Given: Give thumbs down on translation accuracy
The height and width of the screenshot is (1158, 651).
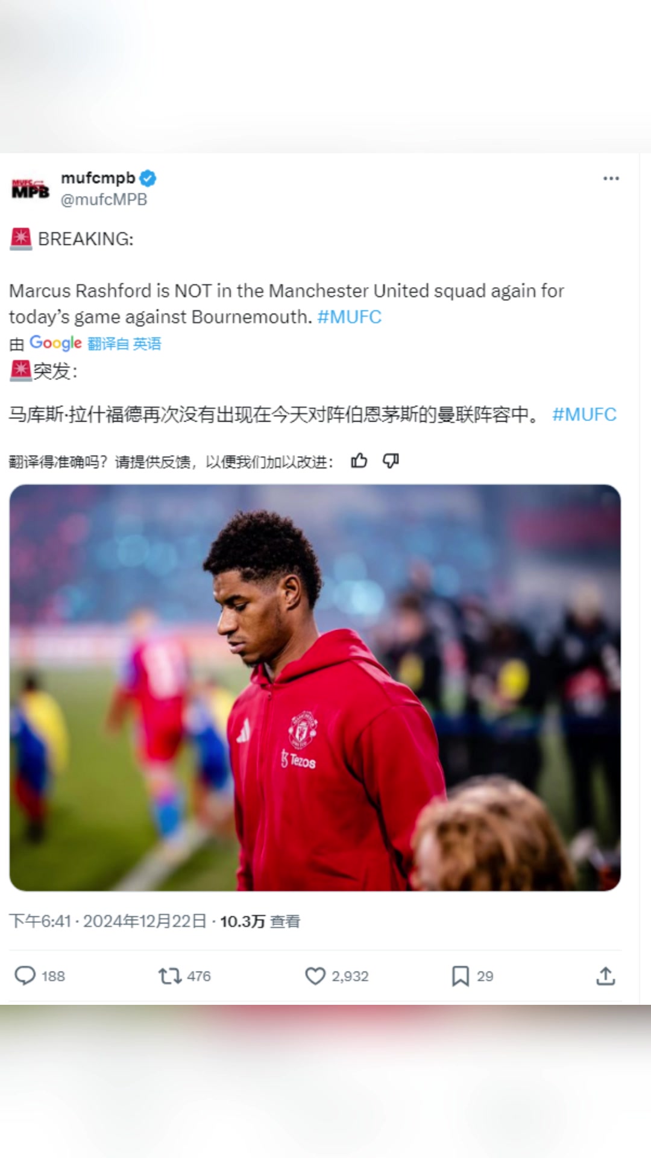Looking at the screenshot, I should point(391,461).
